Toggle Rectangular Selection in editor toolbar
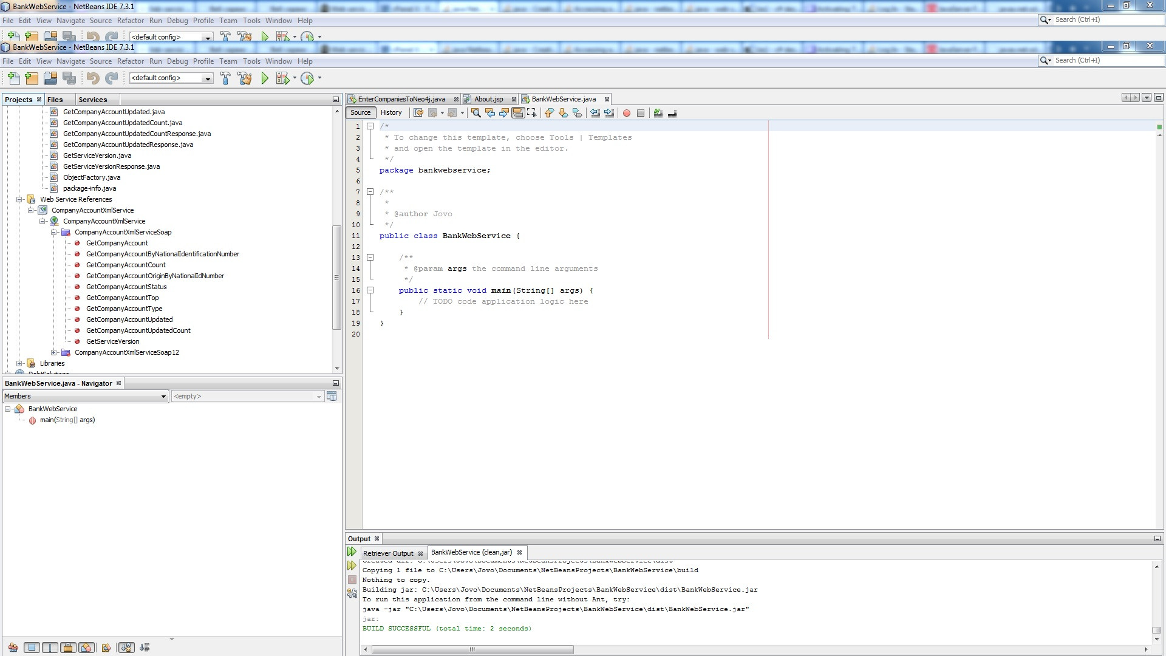1166x656 pixels. point(532,113)
